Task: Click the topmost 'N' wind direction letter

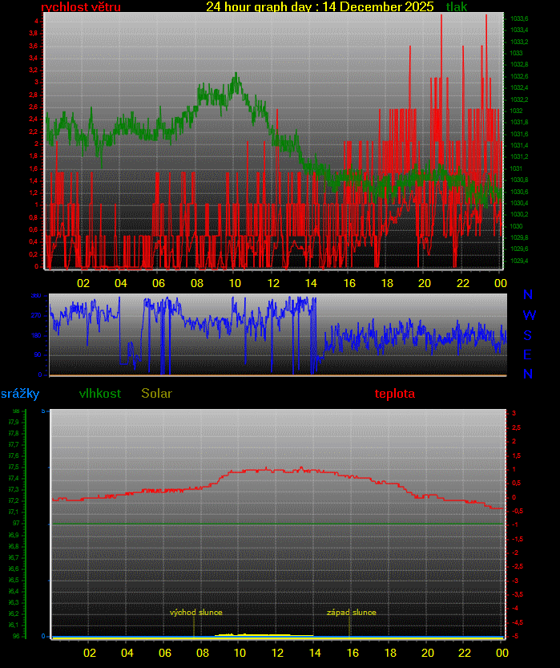Action: tap(527, 295)
